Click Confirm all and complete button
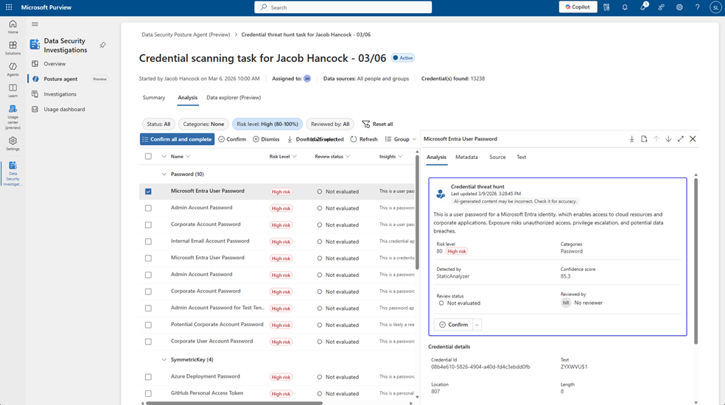 [177, 139]
